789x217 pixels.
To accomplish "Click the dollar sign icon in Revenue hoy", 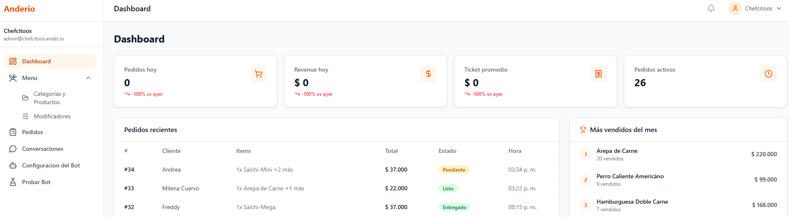I will (428, 74).
